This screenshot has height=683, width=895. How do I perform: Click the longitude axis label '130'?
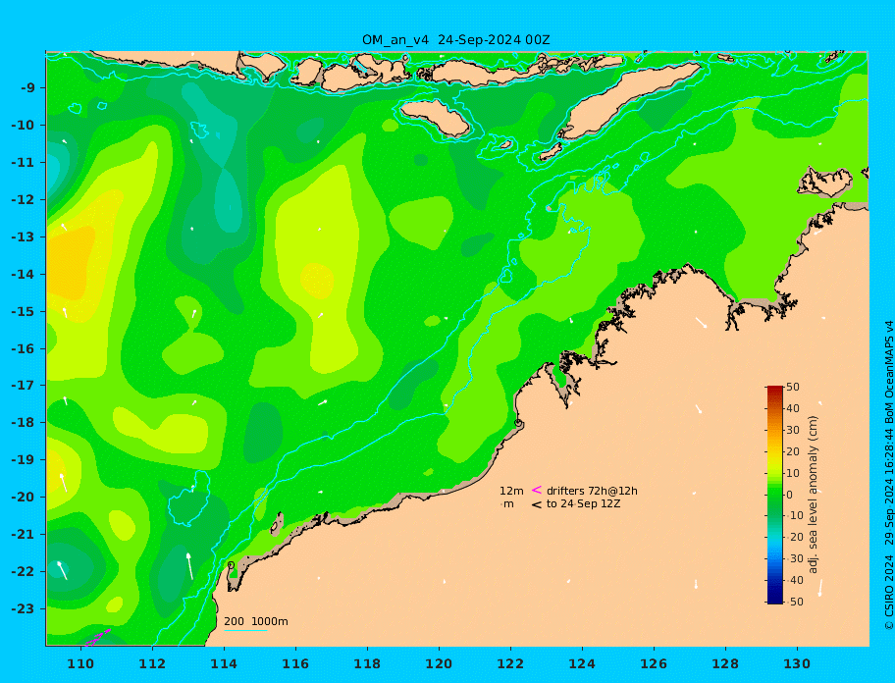click(797, 663)
